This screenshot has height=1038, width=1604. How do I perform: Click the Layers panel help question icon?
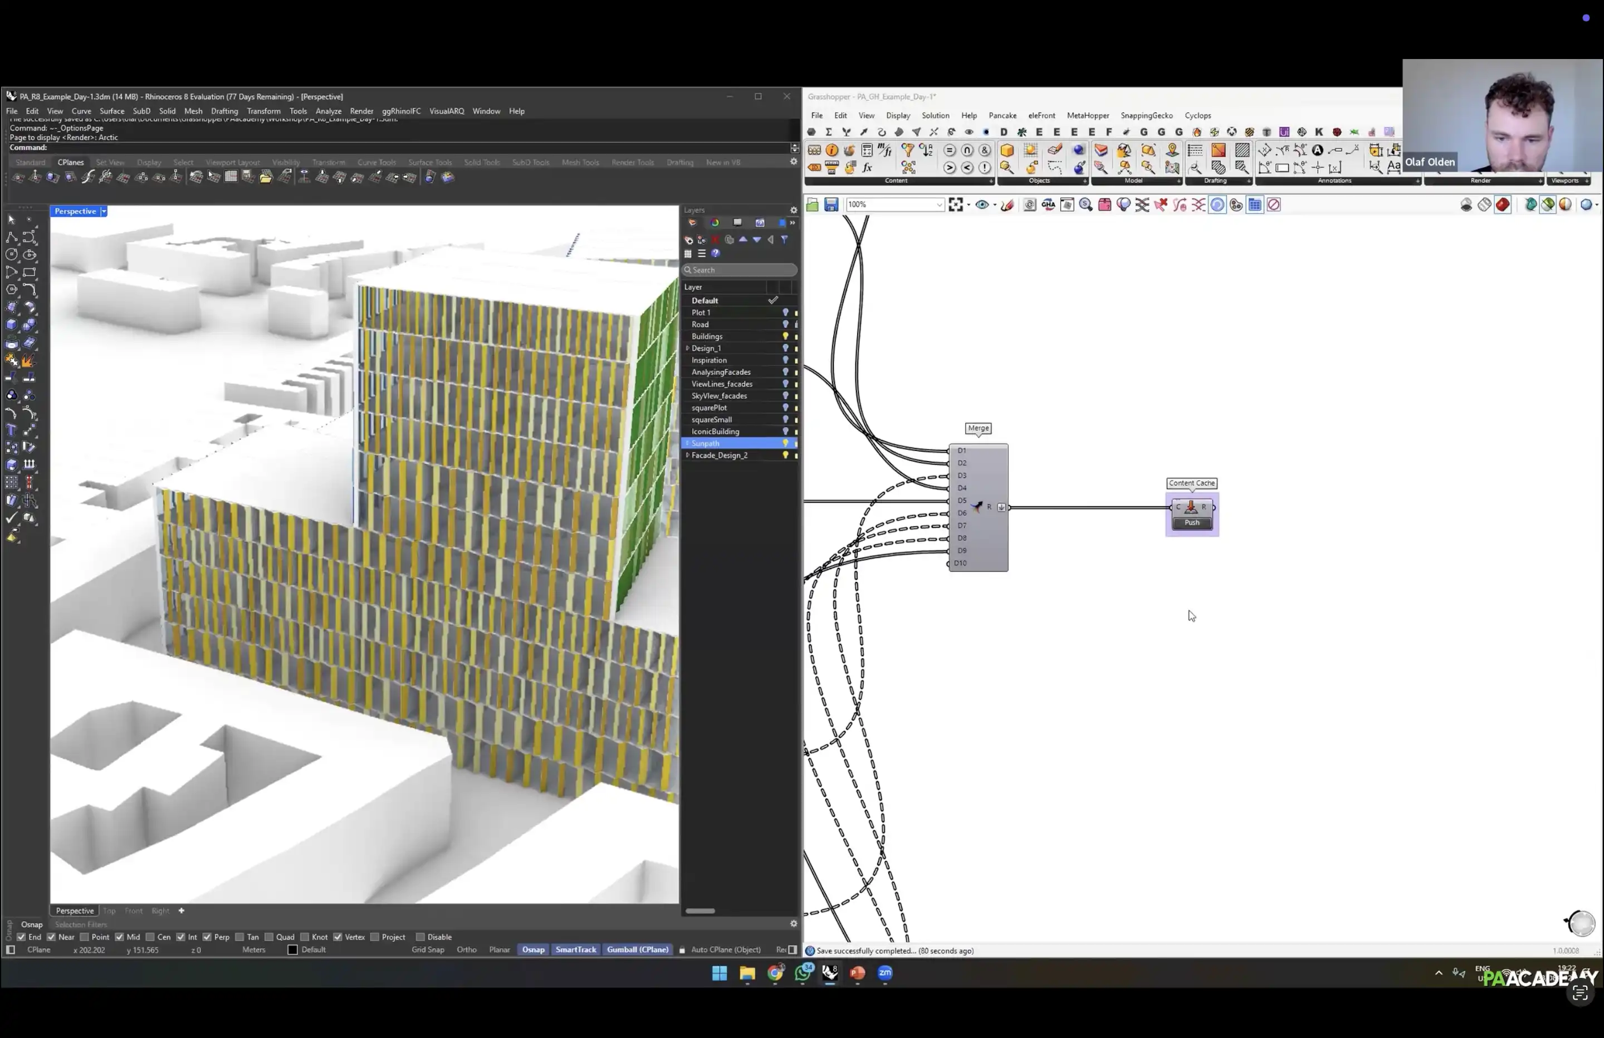(716, 254)
